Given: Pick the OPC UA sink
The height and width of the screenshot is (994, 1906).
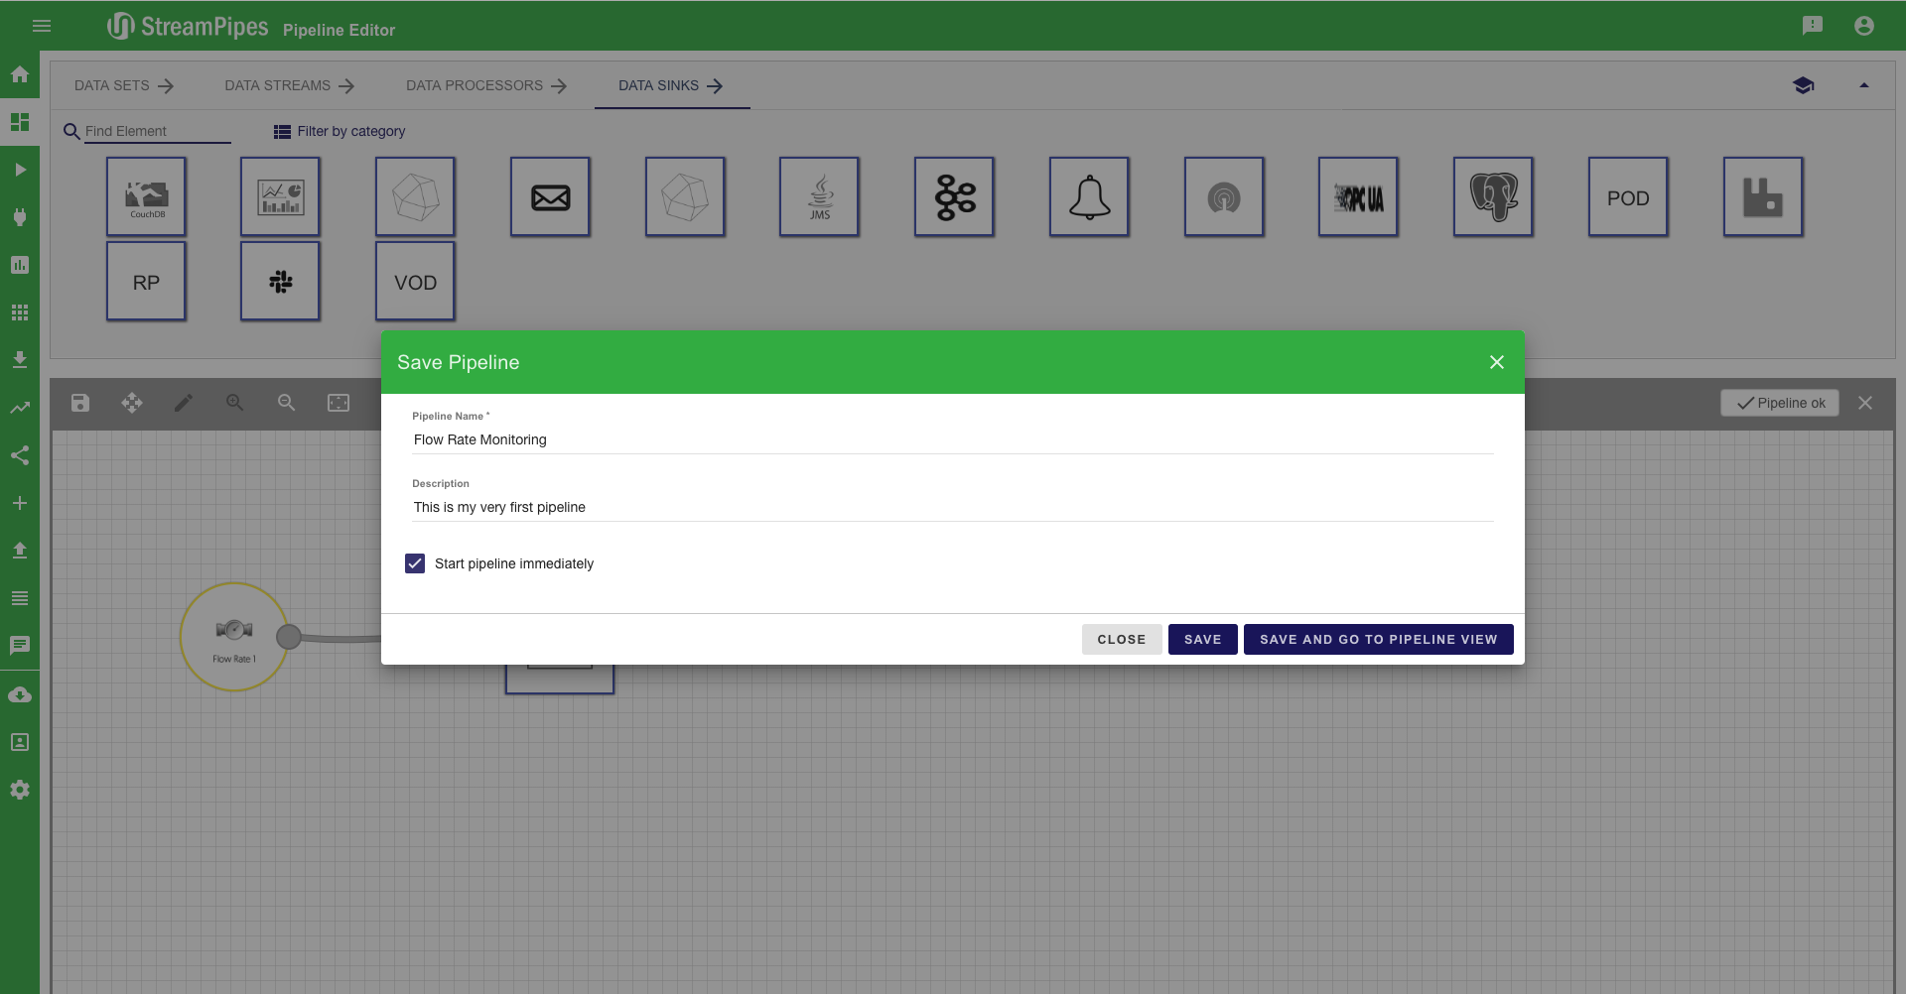Looking at the screenshot, I should [x=1358, y=196].
